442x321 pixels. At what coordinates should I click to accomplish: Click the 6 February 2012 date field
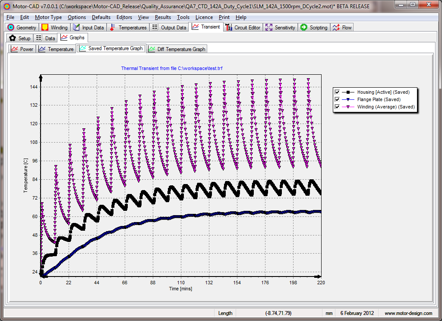point(357,313)
